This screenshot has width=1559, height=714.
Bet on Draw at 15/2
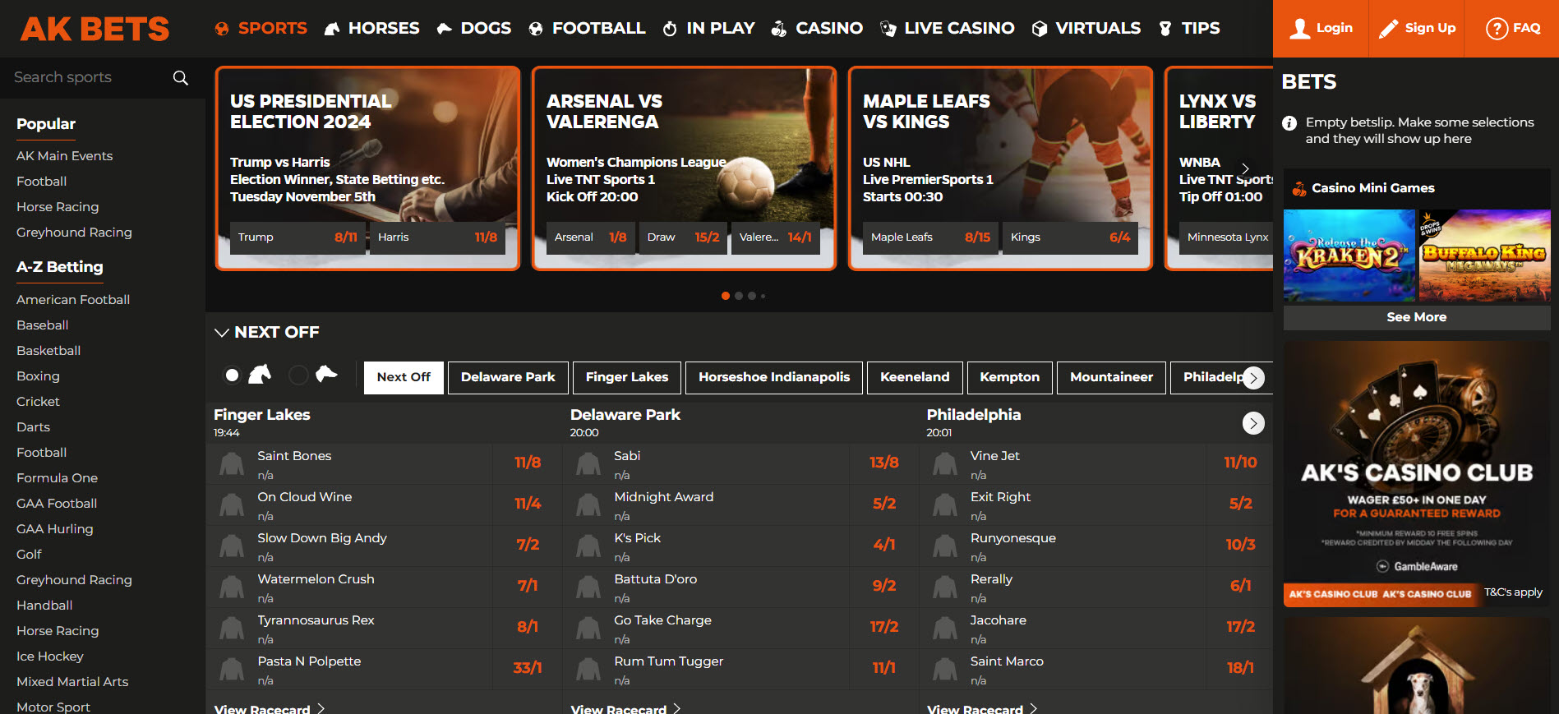(x=683, y=237)
